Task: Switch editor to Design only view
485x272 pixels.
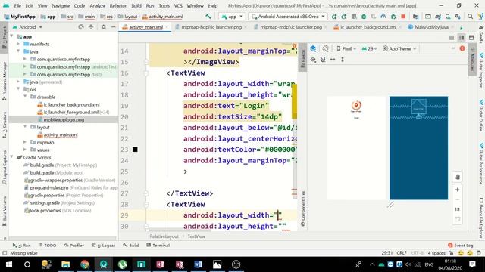Action: point(471,38)
